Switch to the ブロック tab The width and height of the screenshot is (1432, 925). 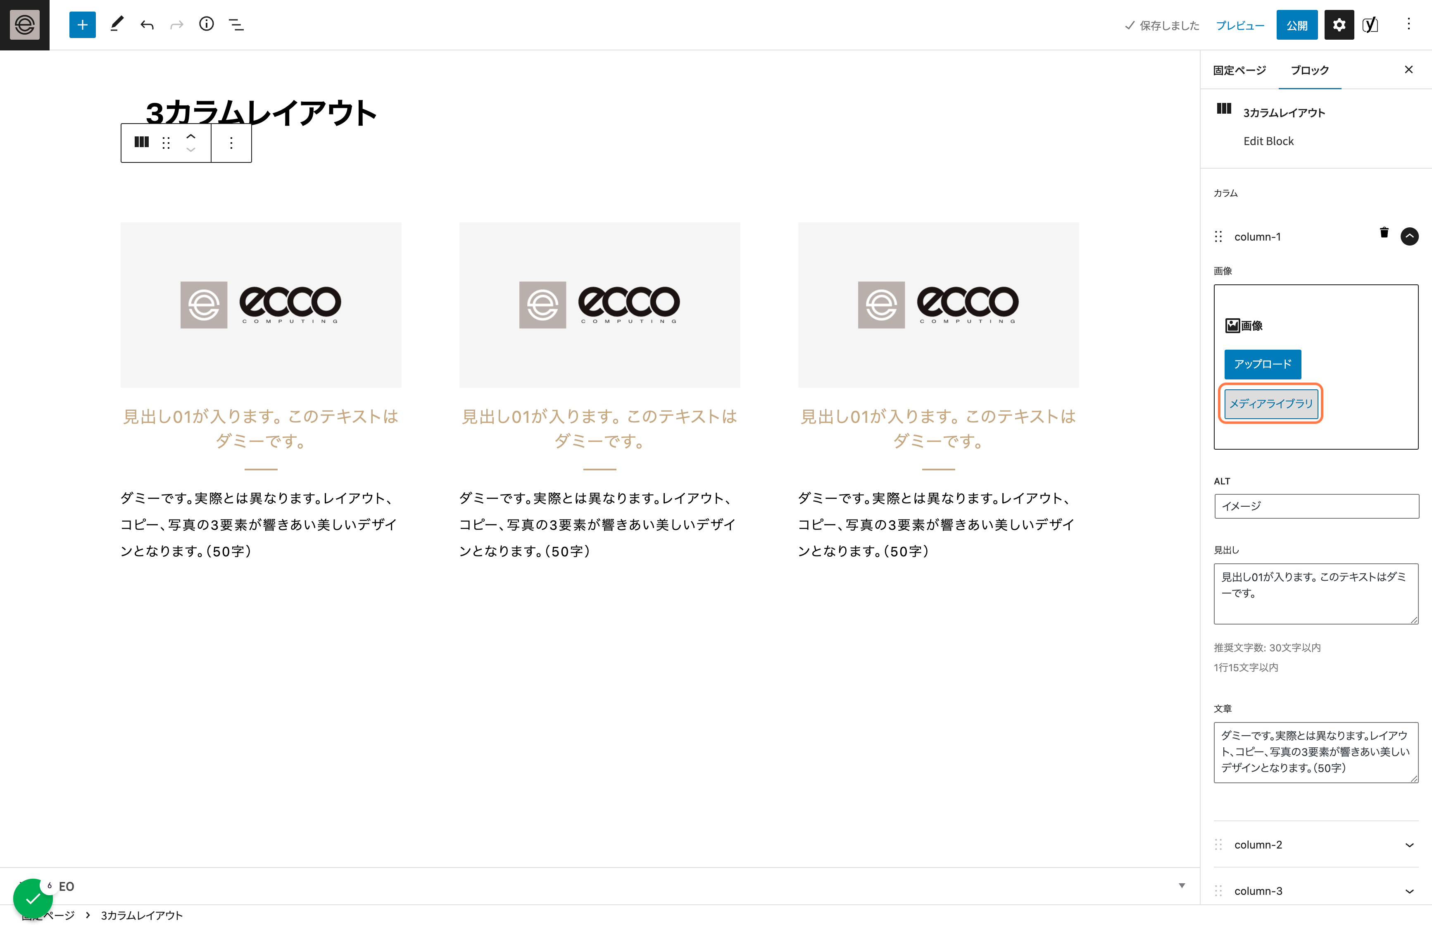click(1310, 70)
